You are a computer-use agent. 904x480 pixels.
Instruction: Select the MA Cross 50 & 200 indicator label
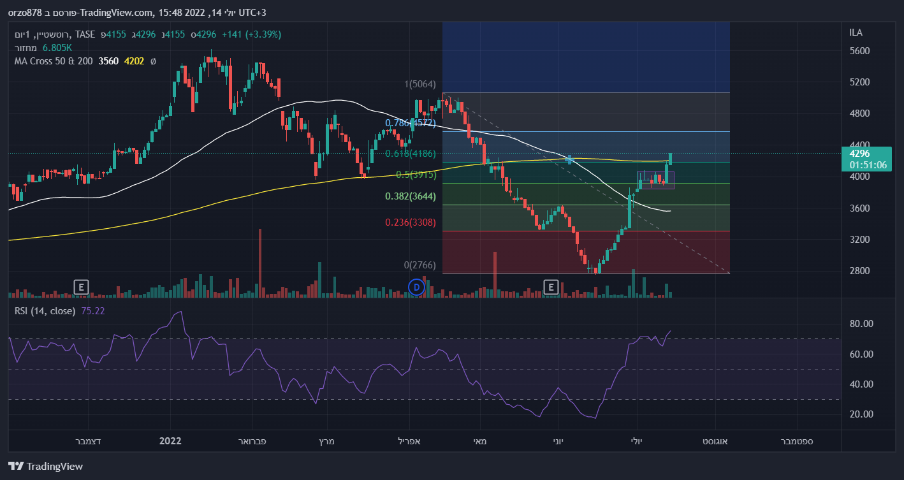click(x=54, y=61)
